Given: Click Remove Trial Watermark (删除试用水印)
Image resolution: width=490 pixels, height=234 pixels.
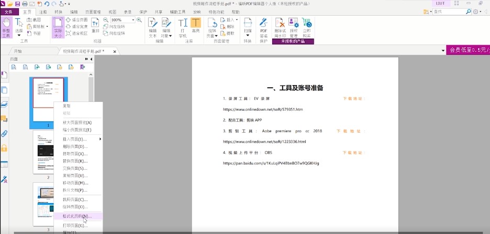Looking at the screenshot, I should coord(280,28).
